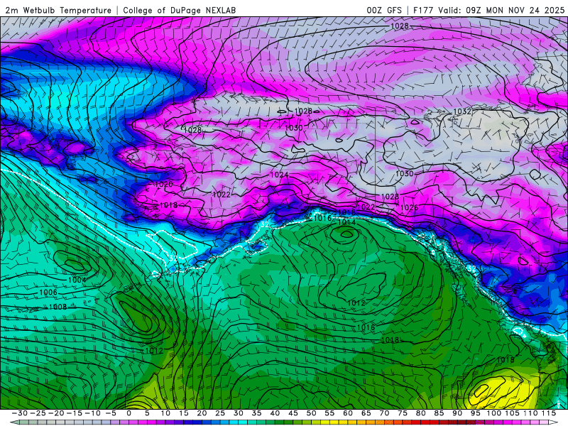Image resolution: width=568 pixels, height=426 pixels.
Task: Click the 50 color scale label
Action: 311,413
